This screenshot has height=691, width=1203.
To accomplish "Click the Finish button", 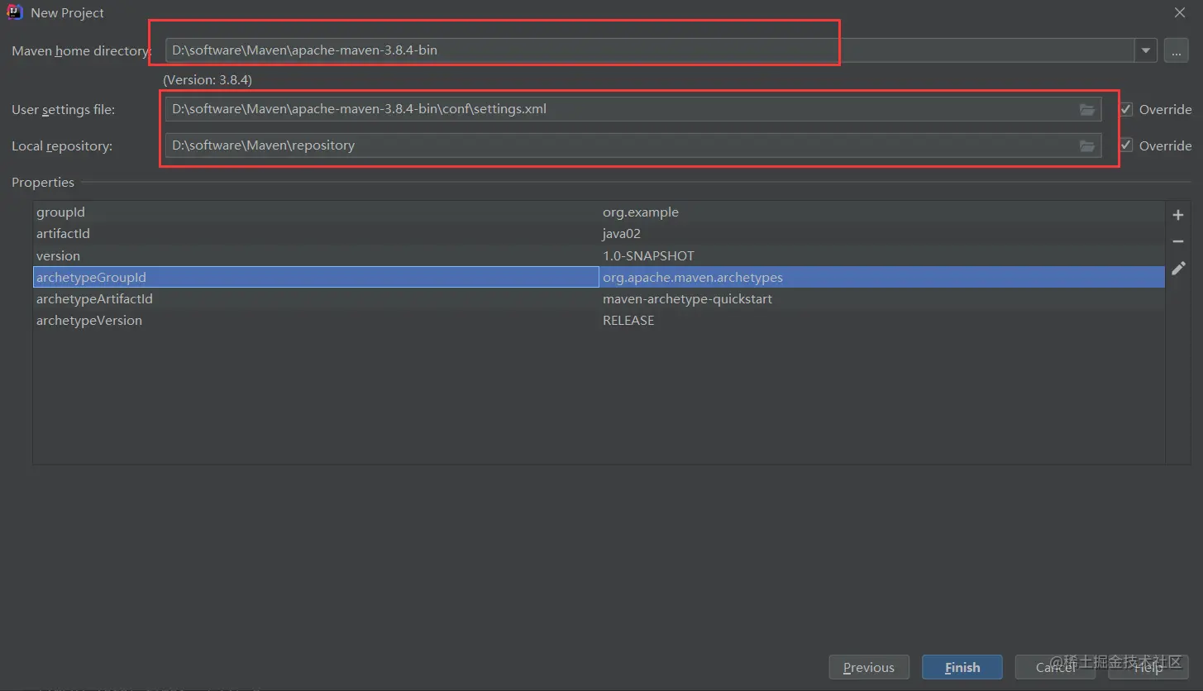I will tap(962, 667).
